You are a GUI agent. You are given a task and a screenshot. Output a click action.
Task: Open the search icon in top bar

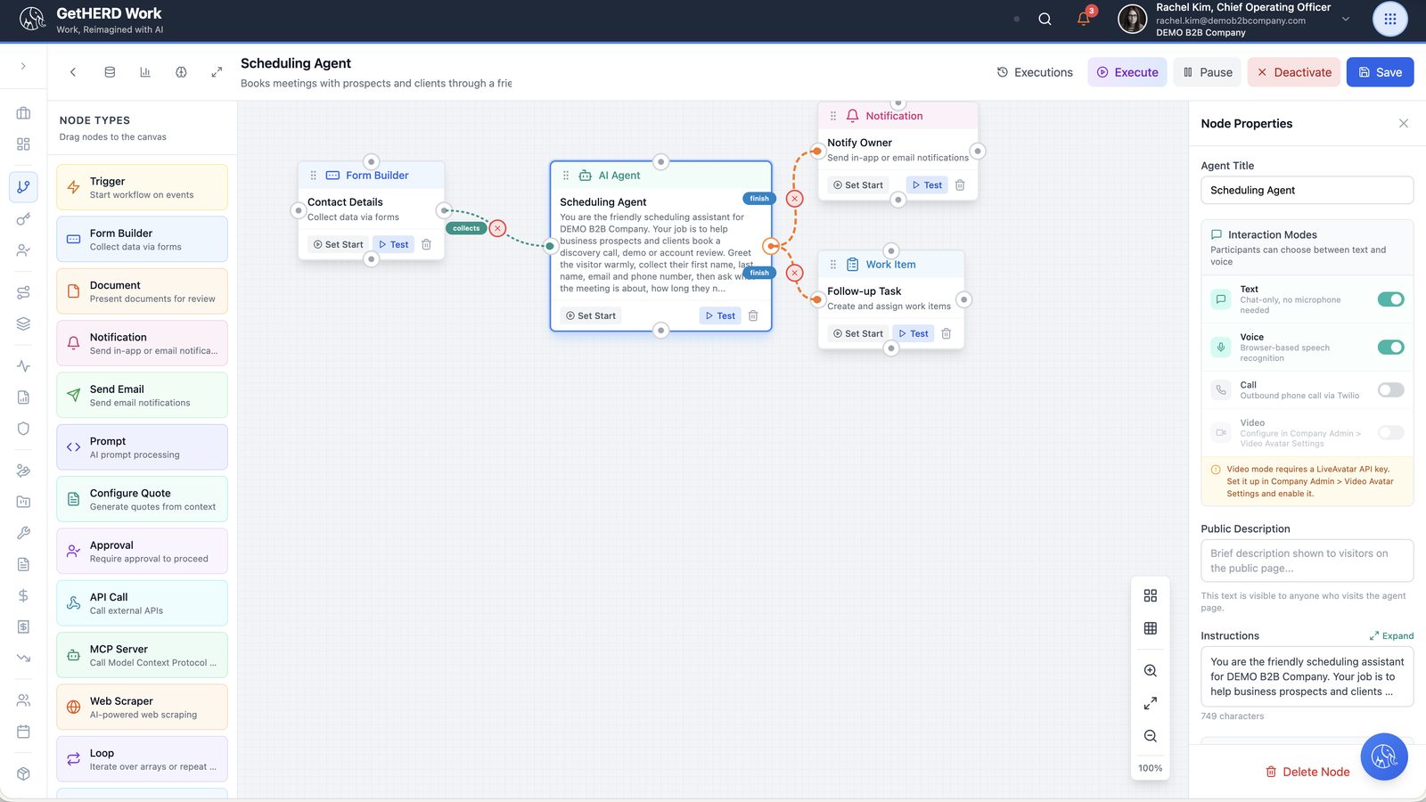pos(1045,19)
